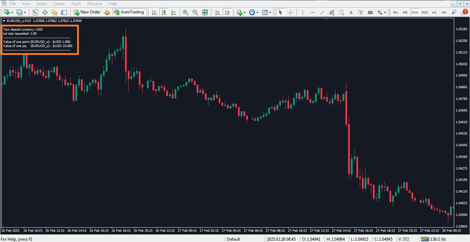Expand the Indicators dropdown

[244, 12]
